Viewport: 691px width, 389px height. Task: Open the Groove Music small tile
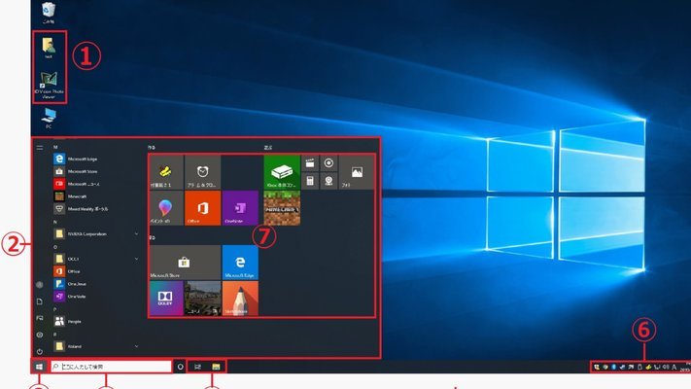pyautogui.click(x=328, y=163)
